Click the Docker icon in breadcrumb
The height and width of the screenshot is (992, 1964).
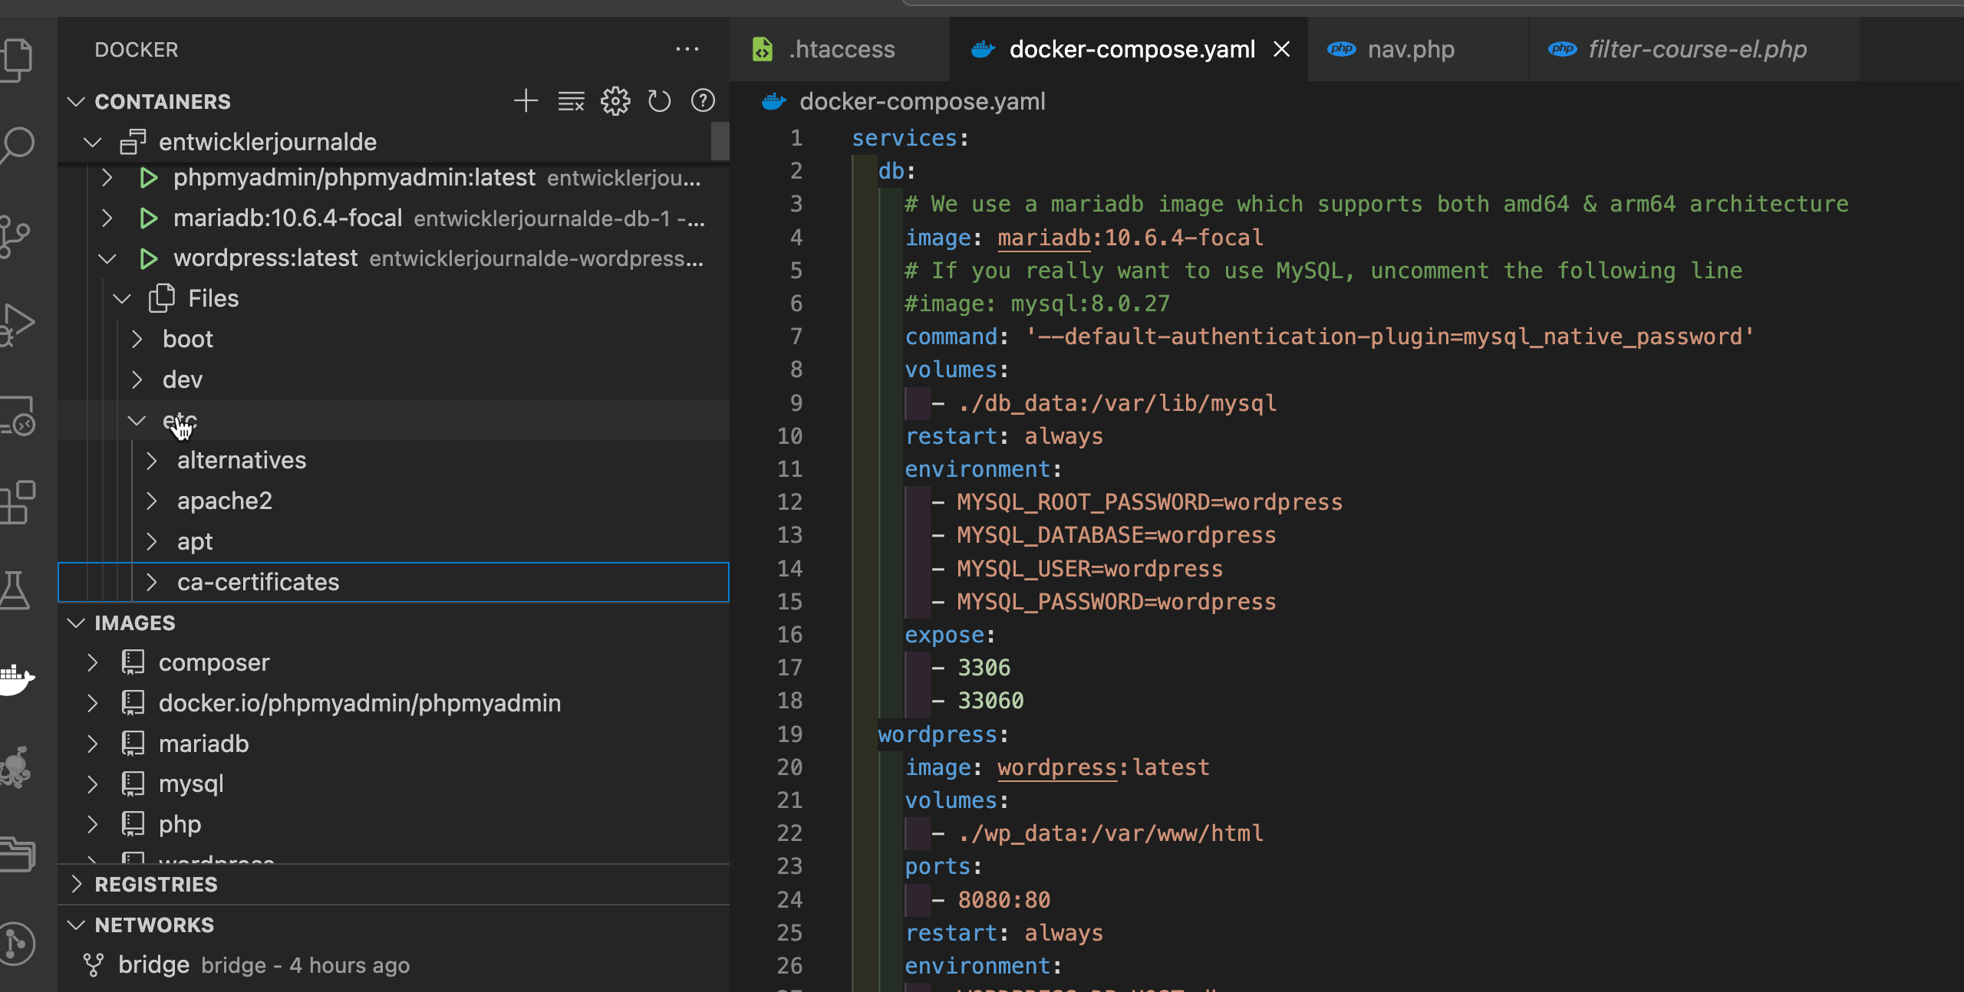774,101
